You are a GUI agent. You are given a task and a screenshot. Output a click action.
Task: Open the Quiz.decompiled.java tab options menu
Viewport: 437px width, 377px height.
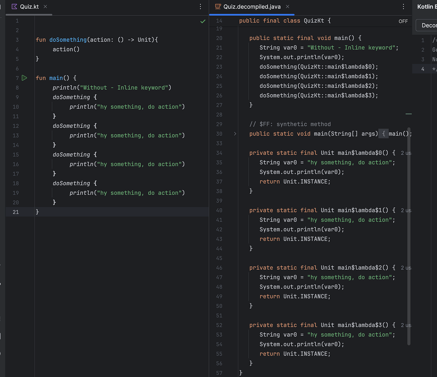tap(403, 7)
